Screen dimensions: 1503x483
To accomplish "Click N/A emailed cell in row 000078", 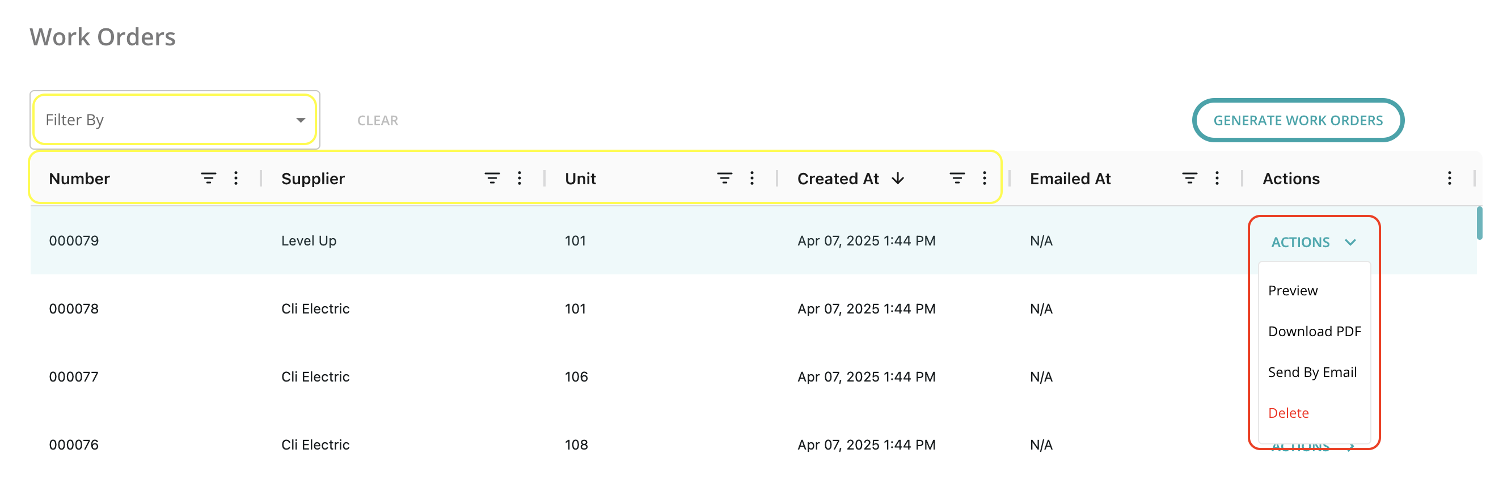I will pyautogui.click(x=1041, y=309).
